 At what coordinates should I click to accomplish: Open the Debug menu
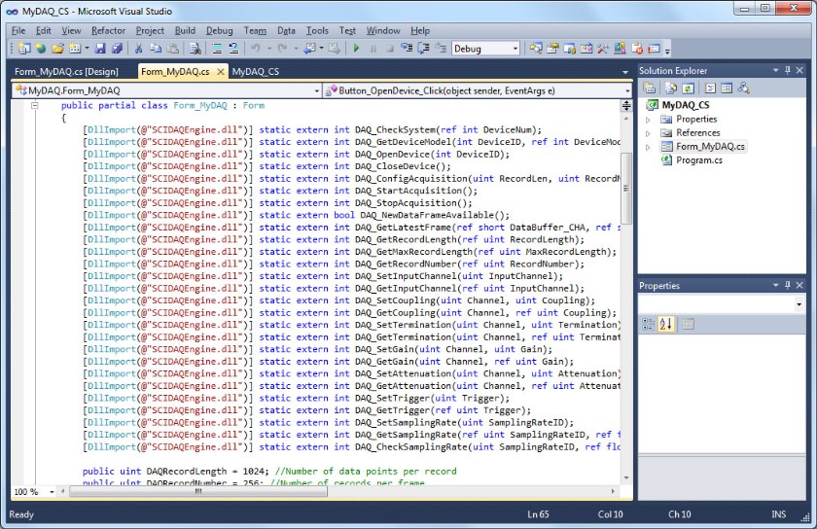tap(220, 31)
